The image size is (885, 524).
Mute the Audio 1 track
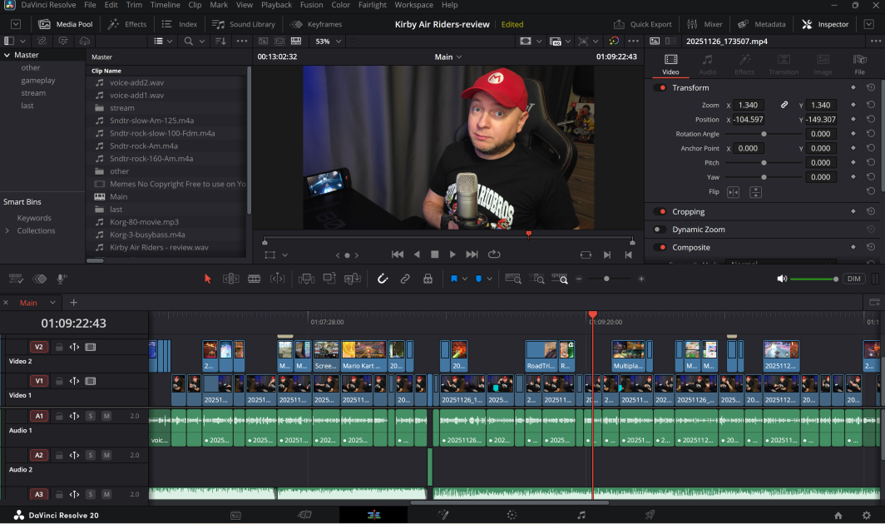(x=106, y=416)
